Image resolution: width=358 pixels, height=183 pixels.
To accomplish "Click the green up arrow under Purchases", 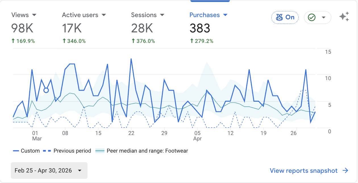I will (x=192, y=41).
